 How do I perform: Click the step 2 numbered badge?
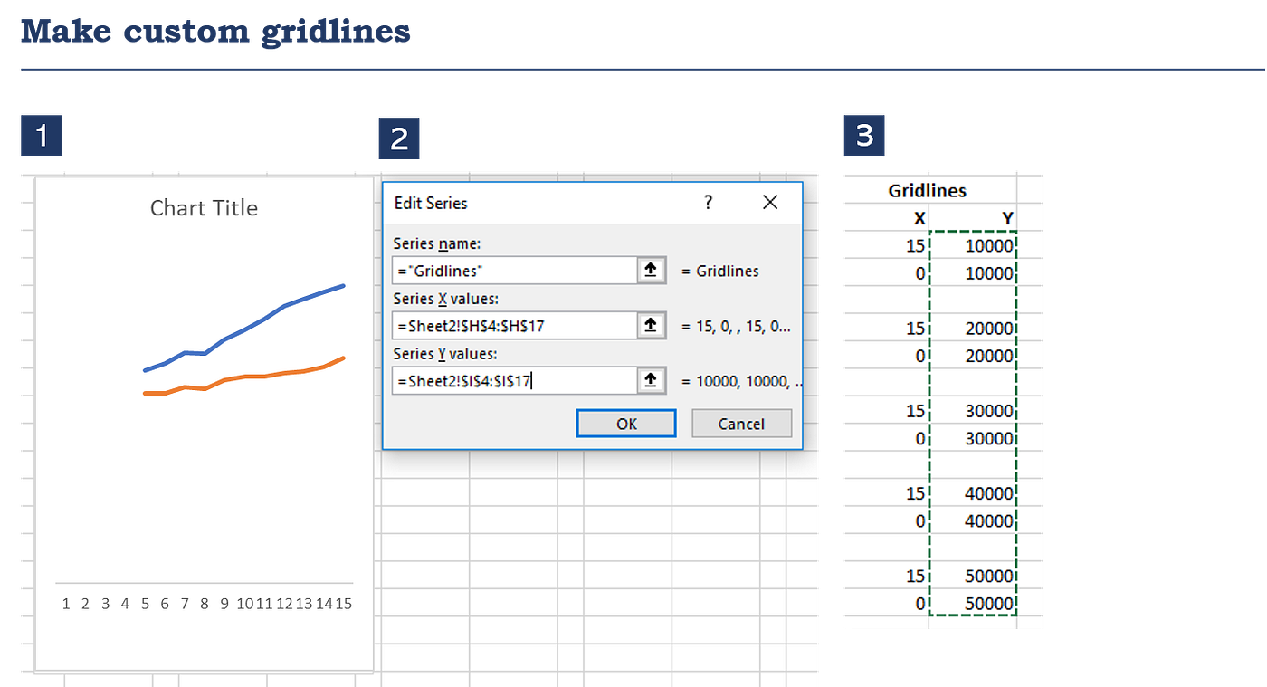(x=399, y=138)
